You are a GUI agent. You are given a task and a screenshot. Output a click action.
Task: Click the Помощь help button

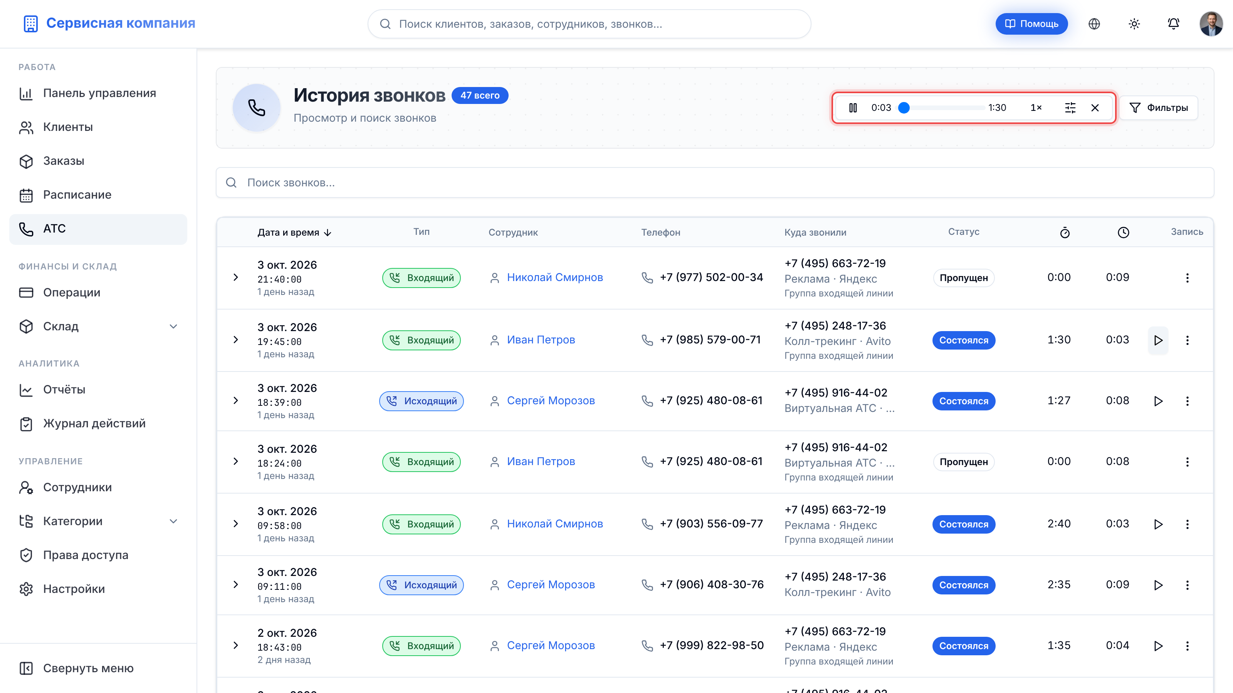pyautogui.click(x=1031, y=23)
